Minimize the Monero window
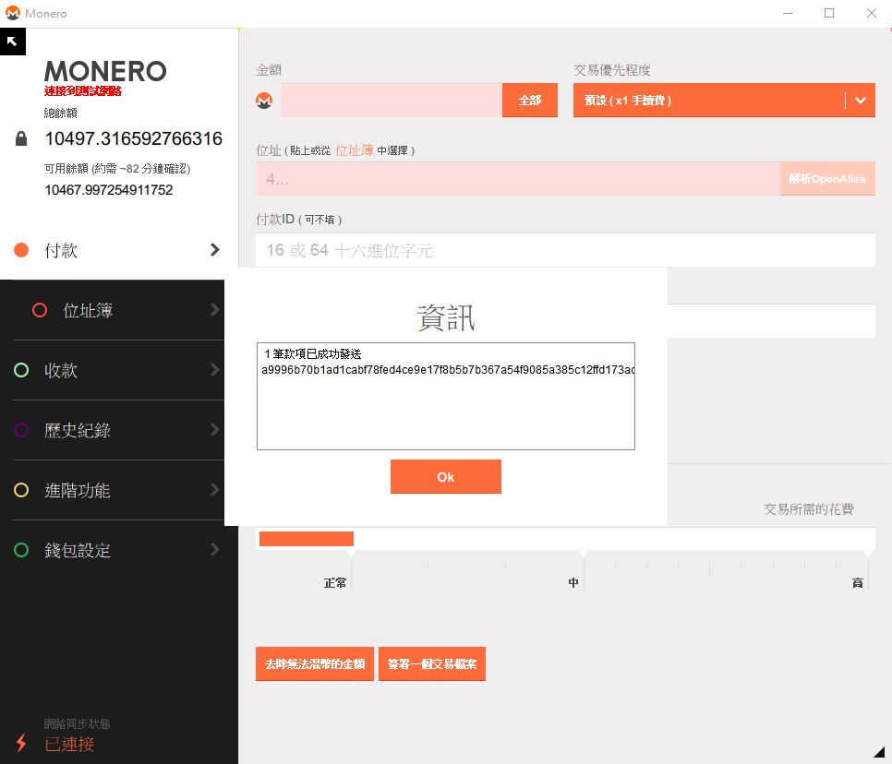 tap(788, 13)
